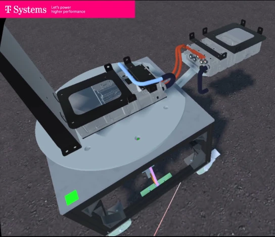
Task: Click the "Let's power higher performance" slogan
Action: click(68, 10)
